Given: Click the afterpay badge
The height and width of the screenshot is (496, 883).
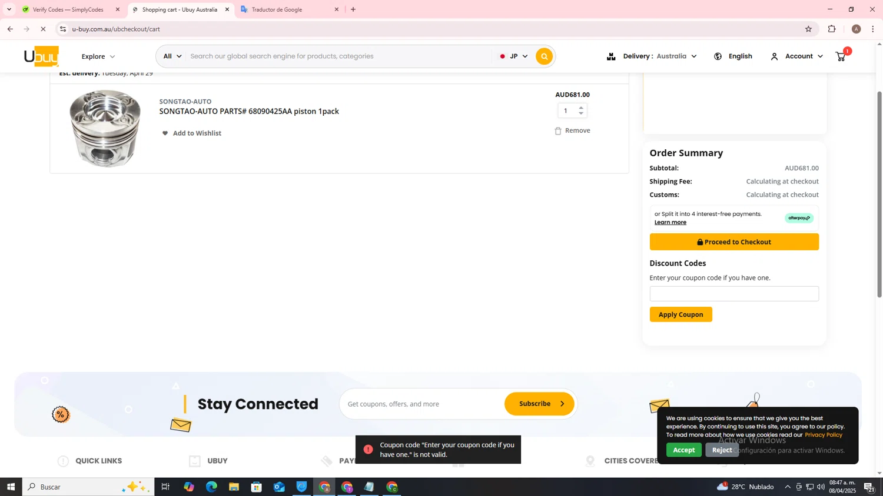Looking at the screenshot, I should [799, 218].
